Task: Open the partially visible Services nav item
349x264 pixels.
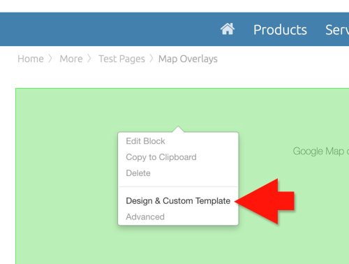Action: point(337,30)
